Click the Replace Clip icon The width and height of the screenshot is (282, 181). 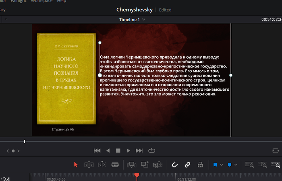[158, 165]
